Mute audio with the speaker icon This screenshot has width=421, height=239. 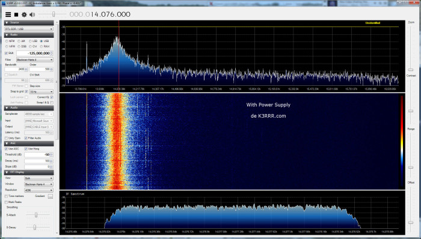(x=32, y=14)
